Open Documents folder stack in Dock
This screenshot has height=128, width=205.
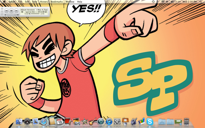pyautogui.click(x=170, y=122)
